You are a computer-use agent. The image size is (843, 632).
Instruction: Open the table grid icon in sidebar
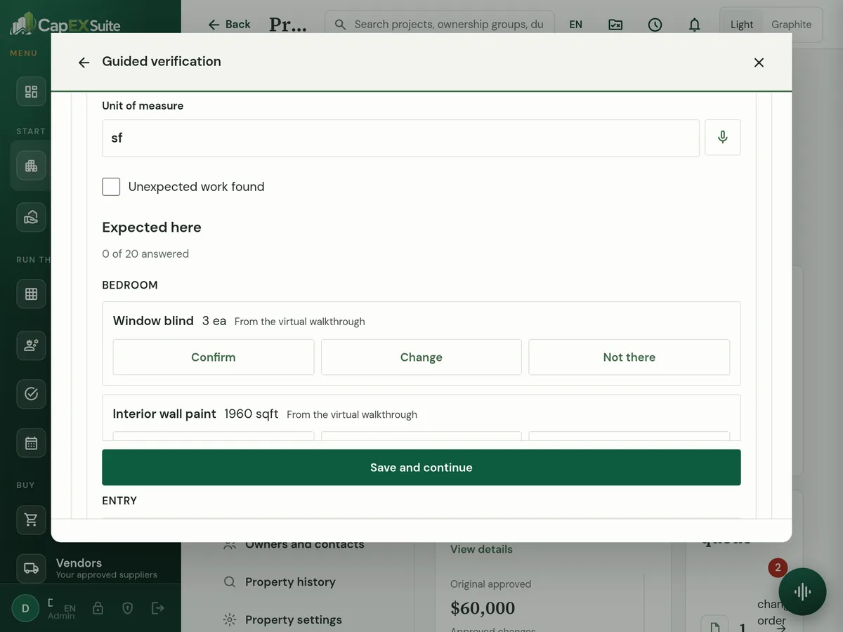31,294
